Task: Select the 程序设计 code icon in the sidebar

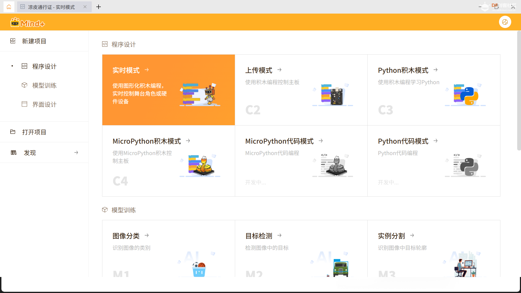Action: 24,66
